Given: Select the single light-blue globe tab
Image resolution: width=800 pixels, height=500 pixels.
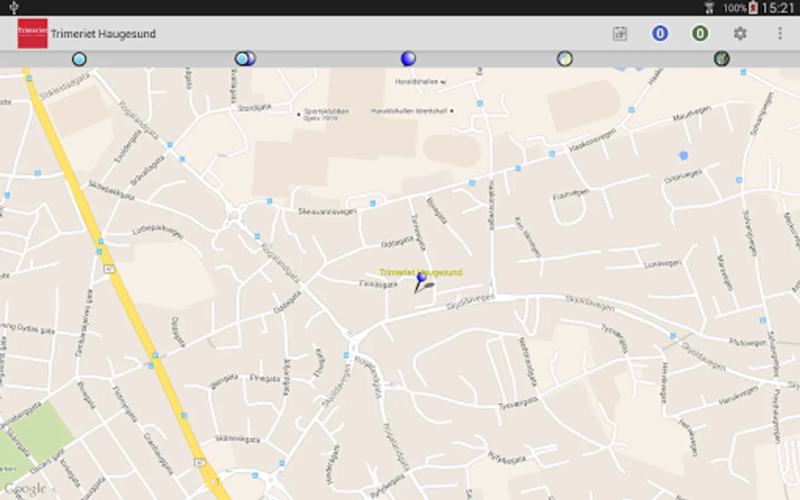Looking at the screenshot, I should click(x=79, y=59).
